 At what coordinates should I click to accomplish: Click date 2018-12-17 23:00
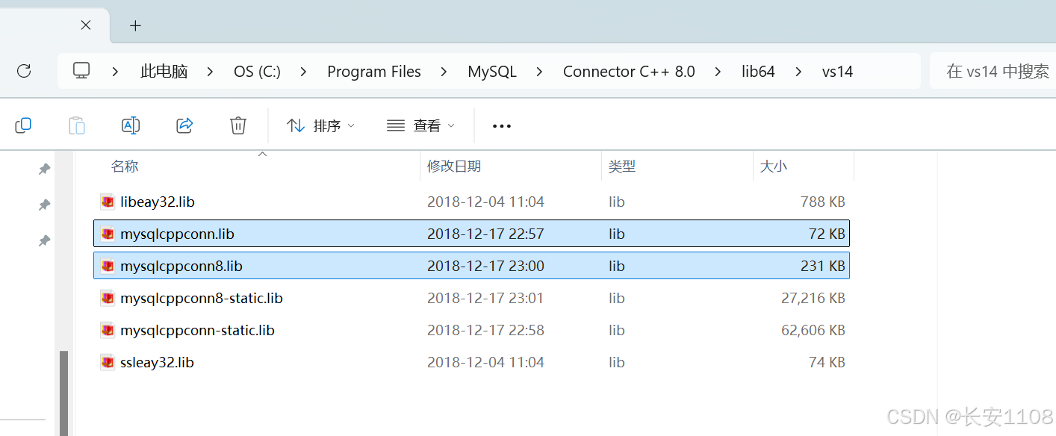[485, 266]
